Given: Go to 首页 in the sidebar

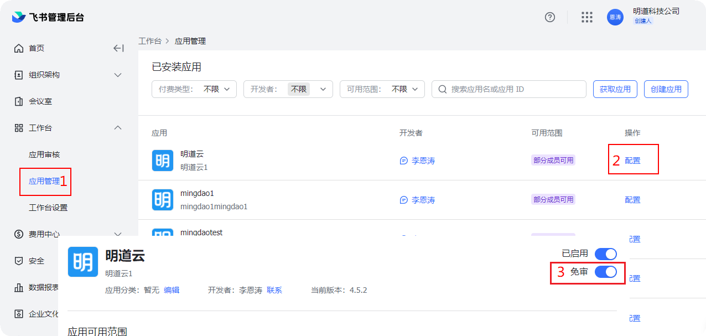Looking at the screenshot, I should tap(37, 48).
